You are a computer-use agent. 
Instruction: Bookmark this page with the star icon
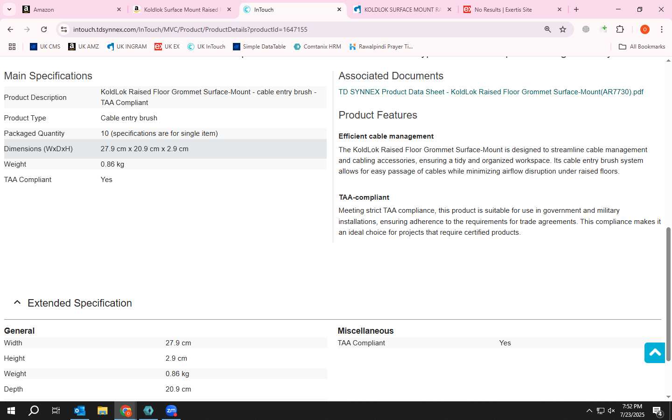tap(563, 29)
